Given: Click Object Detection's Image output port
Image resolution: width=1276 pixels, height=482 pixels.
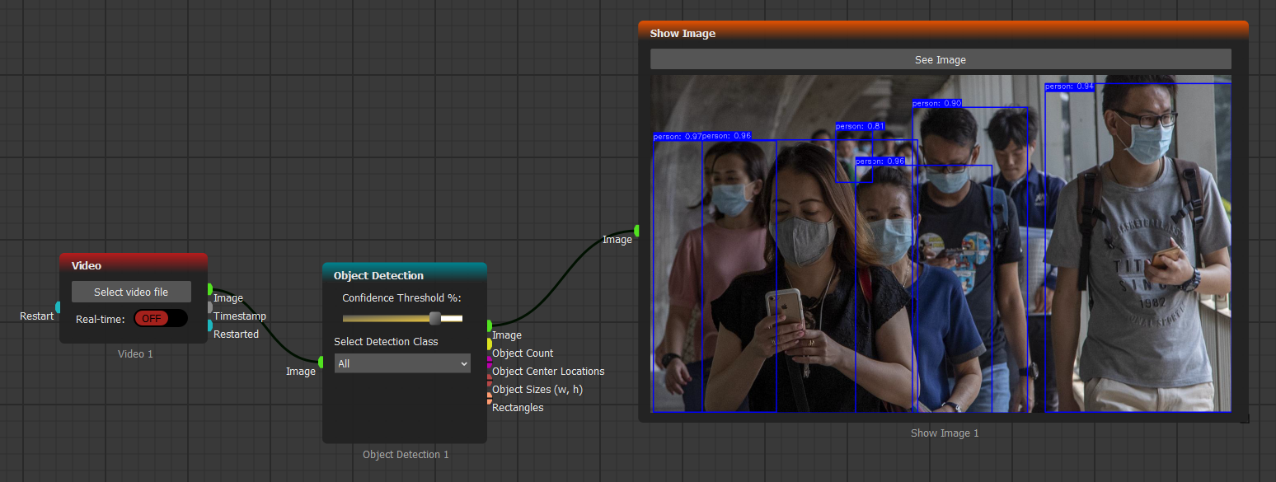Looking at the screenshot, I should coord(489,325).
